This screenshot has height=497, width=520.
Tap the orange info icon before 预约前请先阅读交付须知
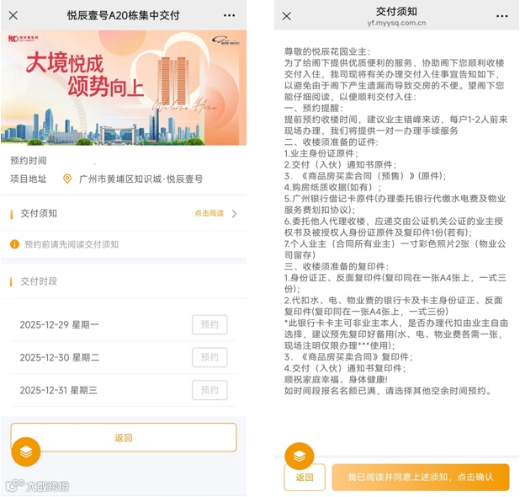point(14,244)
